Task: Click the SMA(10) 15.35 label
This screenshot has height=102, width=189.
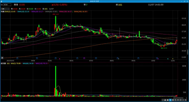Action: pos(23,12)
